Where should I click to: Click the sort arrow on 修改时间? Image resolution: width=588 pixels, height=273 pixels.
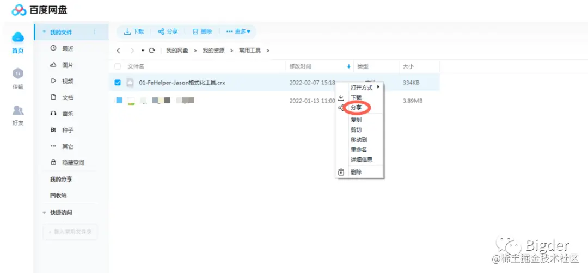coord(349,67)
